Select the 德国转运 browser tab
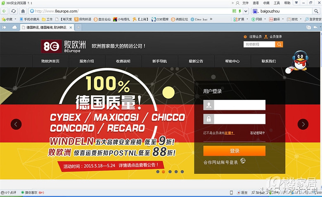 point(47,27)
